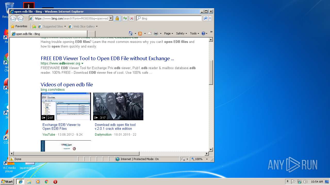Open Windows Explorer from the taskbar
The height and width of the screenshot is (185, 330).
pyautogui.click(x=29, y=182)
